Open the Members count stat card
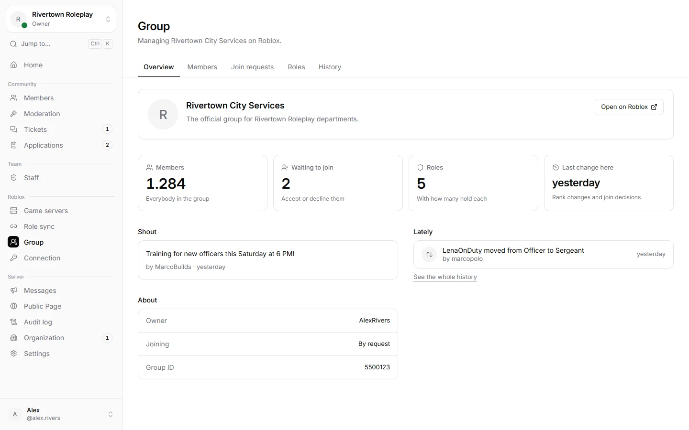 click(202, 183)
